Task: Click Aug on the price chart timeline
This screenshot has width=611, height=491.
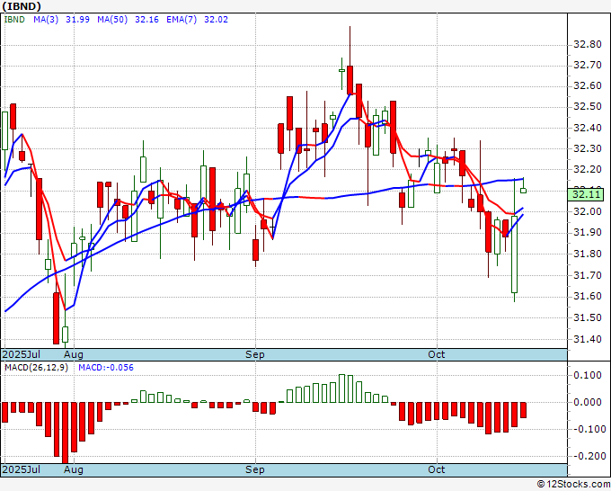Action: tap(74, 354)
